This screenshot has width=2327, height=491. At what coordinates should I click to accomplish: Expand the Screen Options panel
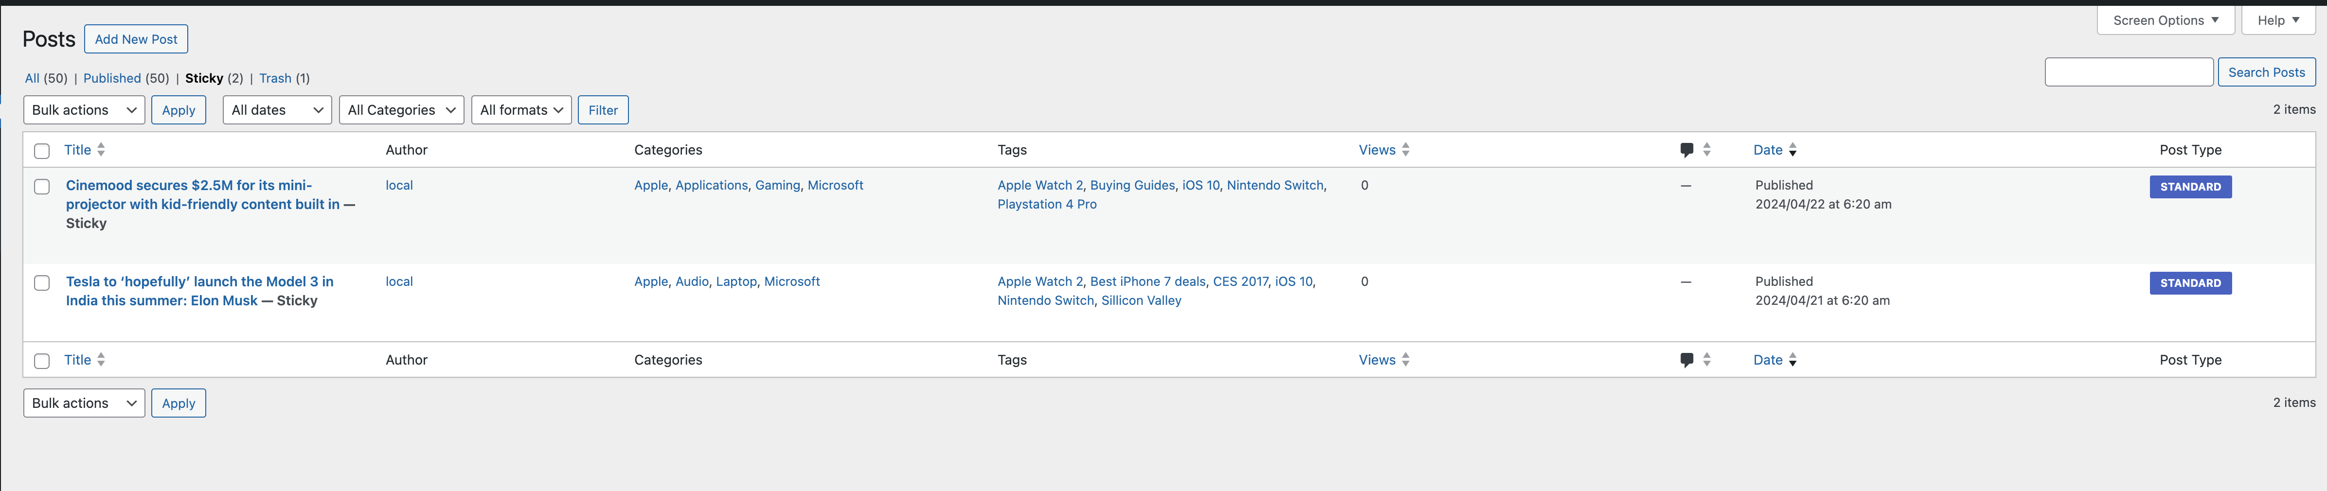[x=2165, y=20]
